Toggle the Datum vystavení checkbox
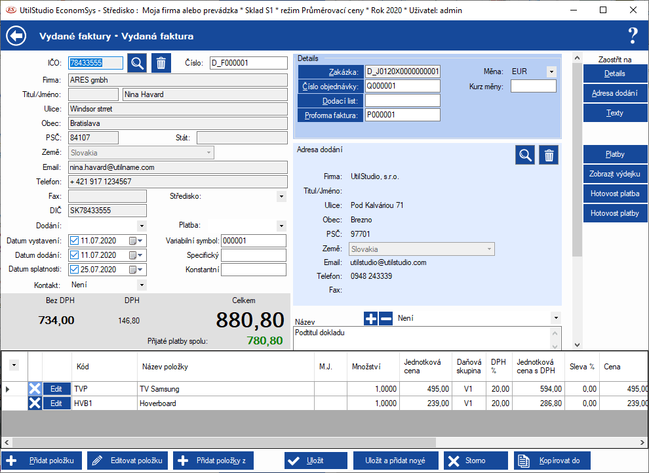The image size is (649, 473). (74, 241)
